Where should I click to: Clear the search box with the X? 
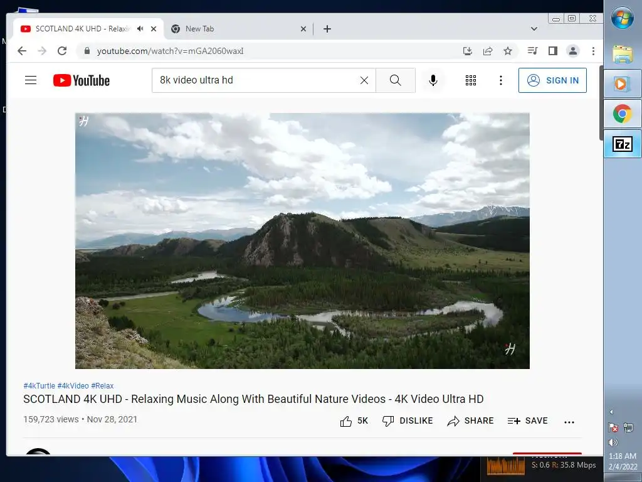[x=364, y=80]
